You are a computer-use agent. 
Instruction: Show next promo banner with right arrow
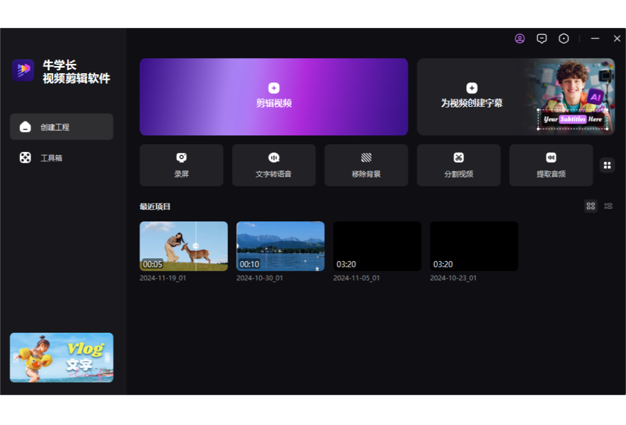(107, 358)
